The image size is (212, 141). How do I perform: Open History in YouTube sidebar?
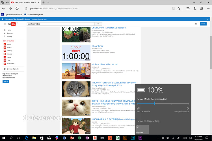tap(8, 36)
